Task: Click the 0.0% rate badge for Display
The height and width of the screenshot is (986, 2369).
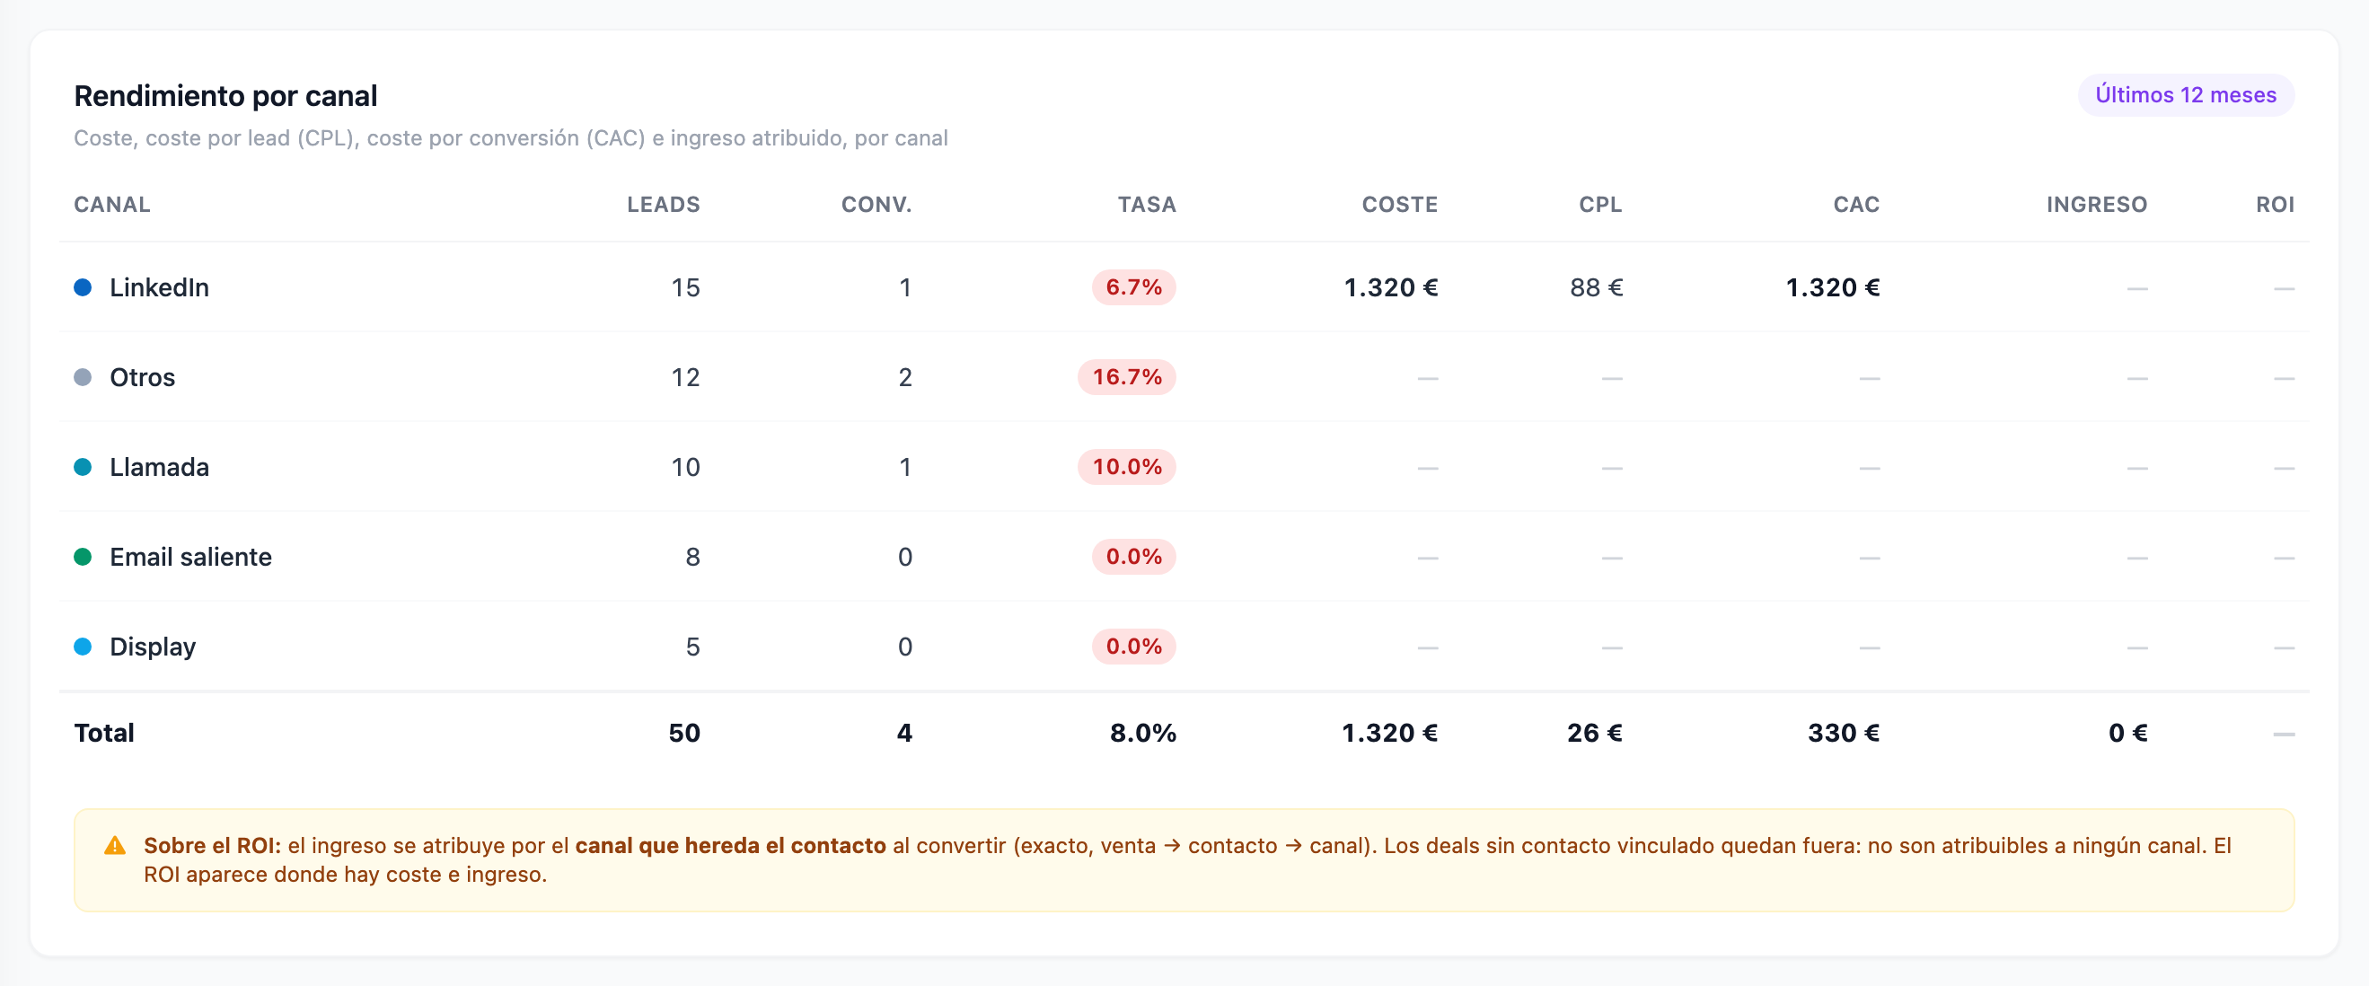Action: point(1134,647)
